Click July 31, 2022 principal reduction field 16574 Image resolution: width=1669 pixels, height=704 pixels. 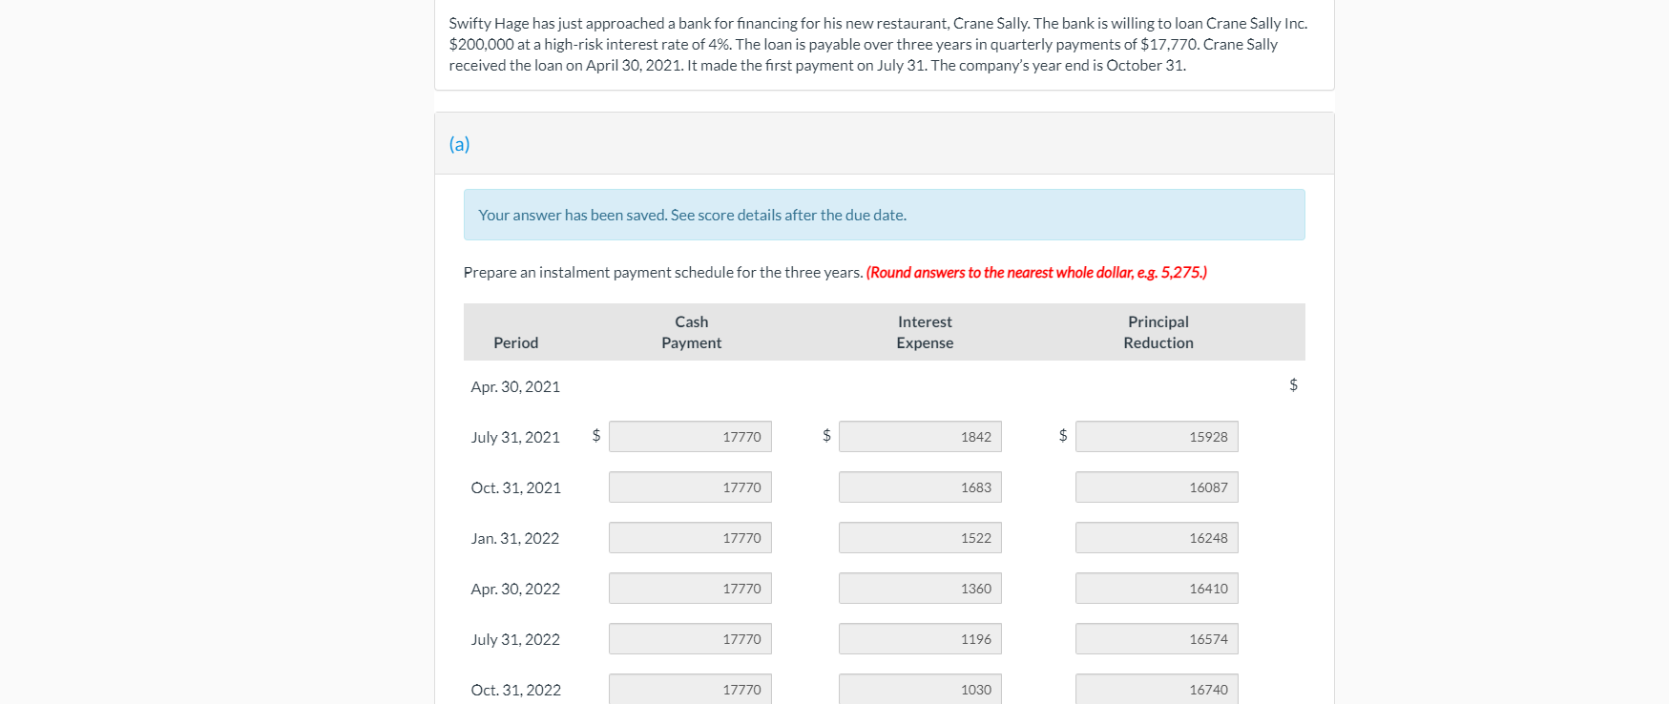(1157, 639)
